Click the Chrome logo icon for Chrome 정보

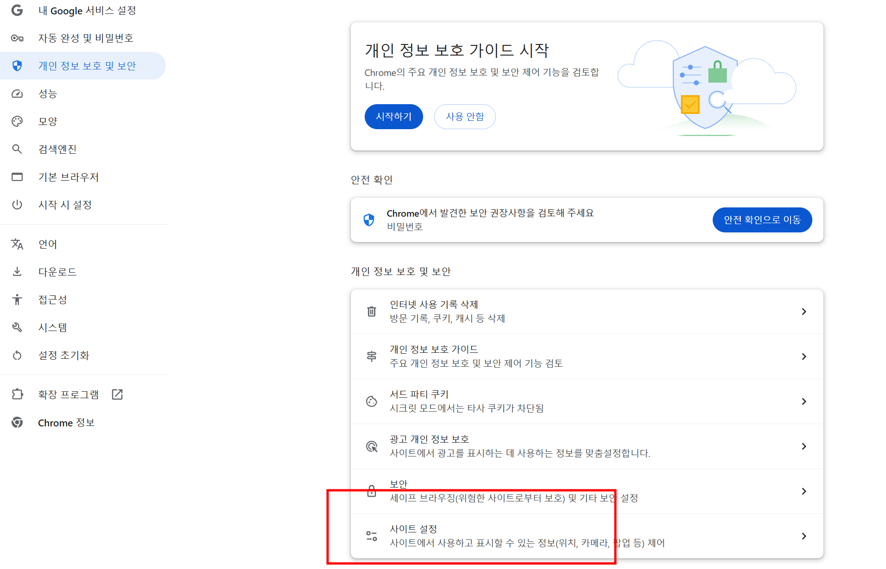(17, 422)
